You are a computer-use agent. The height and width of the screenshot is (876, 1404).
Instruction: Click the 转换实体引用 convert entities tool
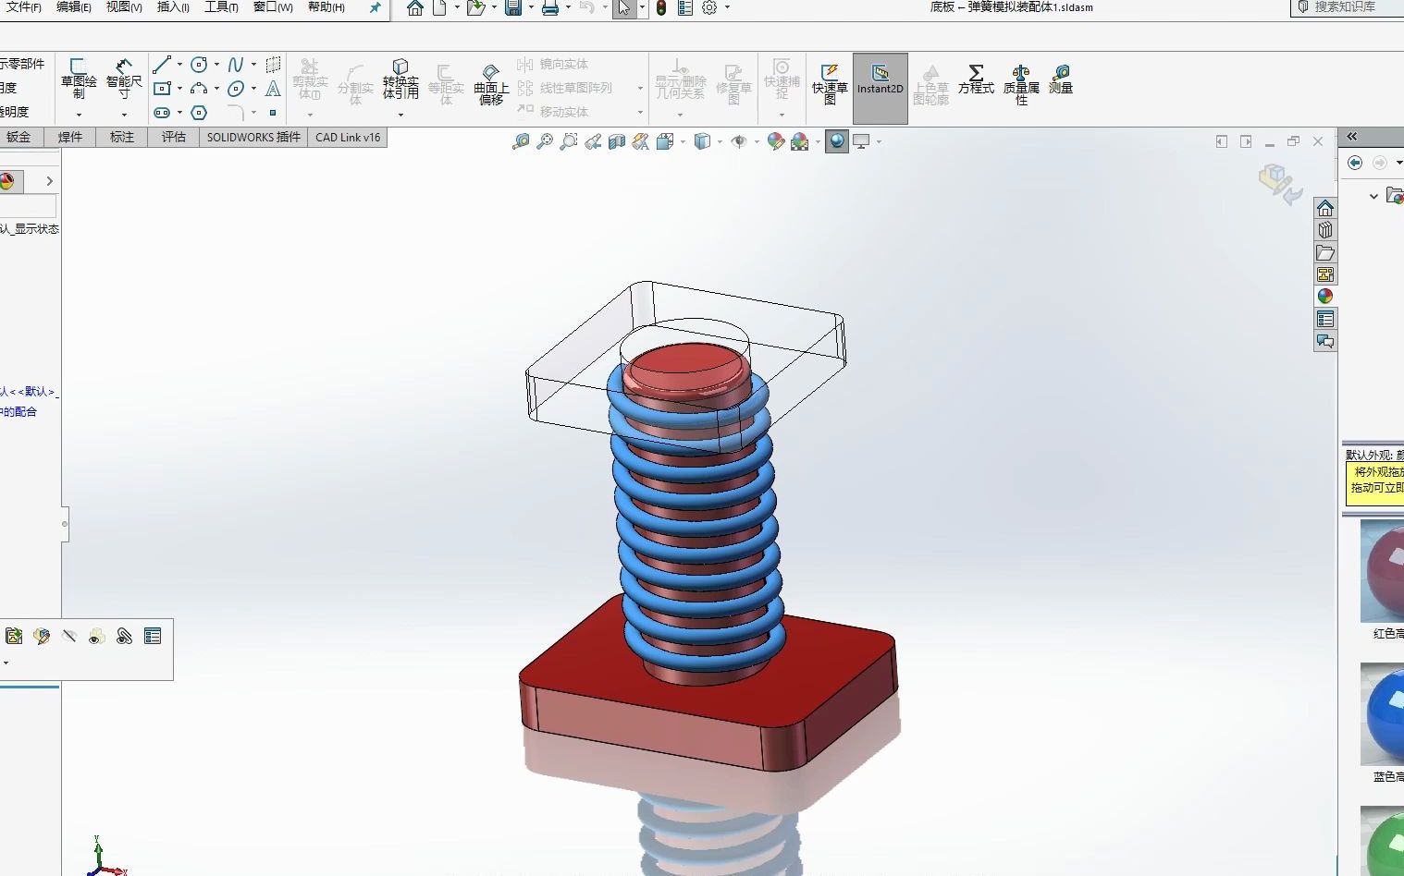pos(400,79)
